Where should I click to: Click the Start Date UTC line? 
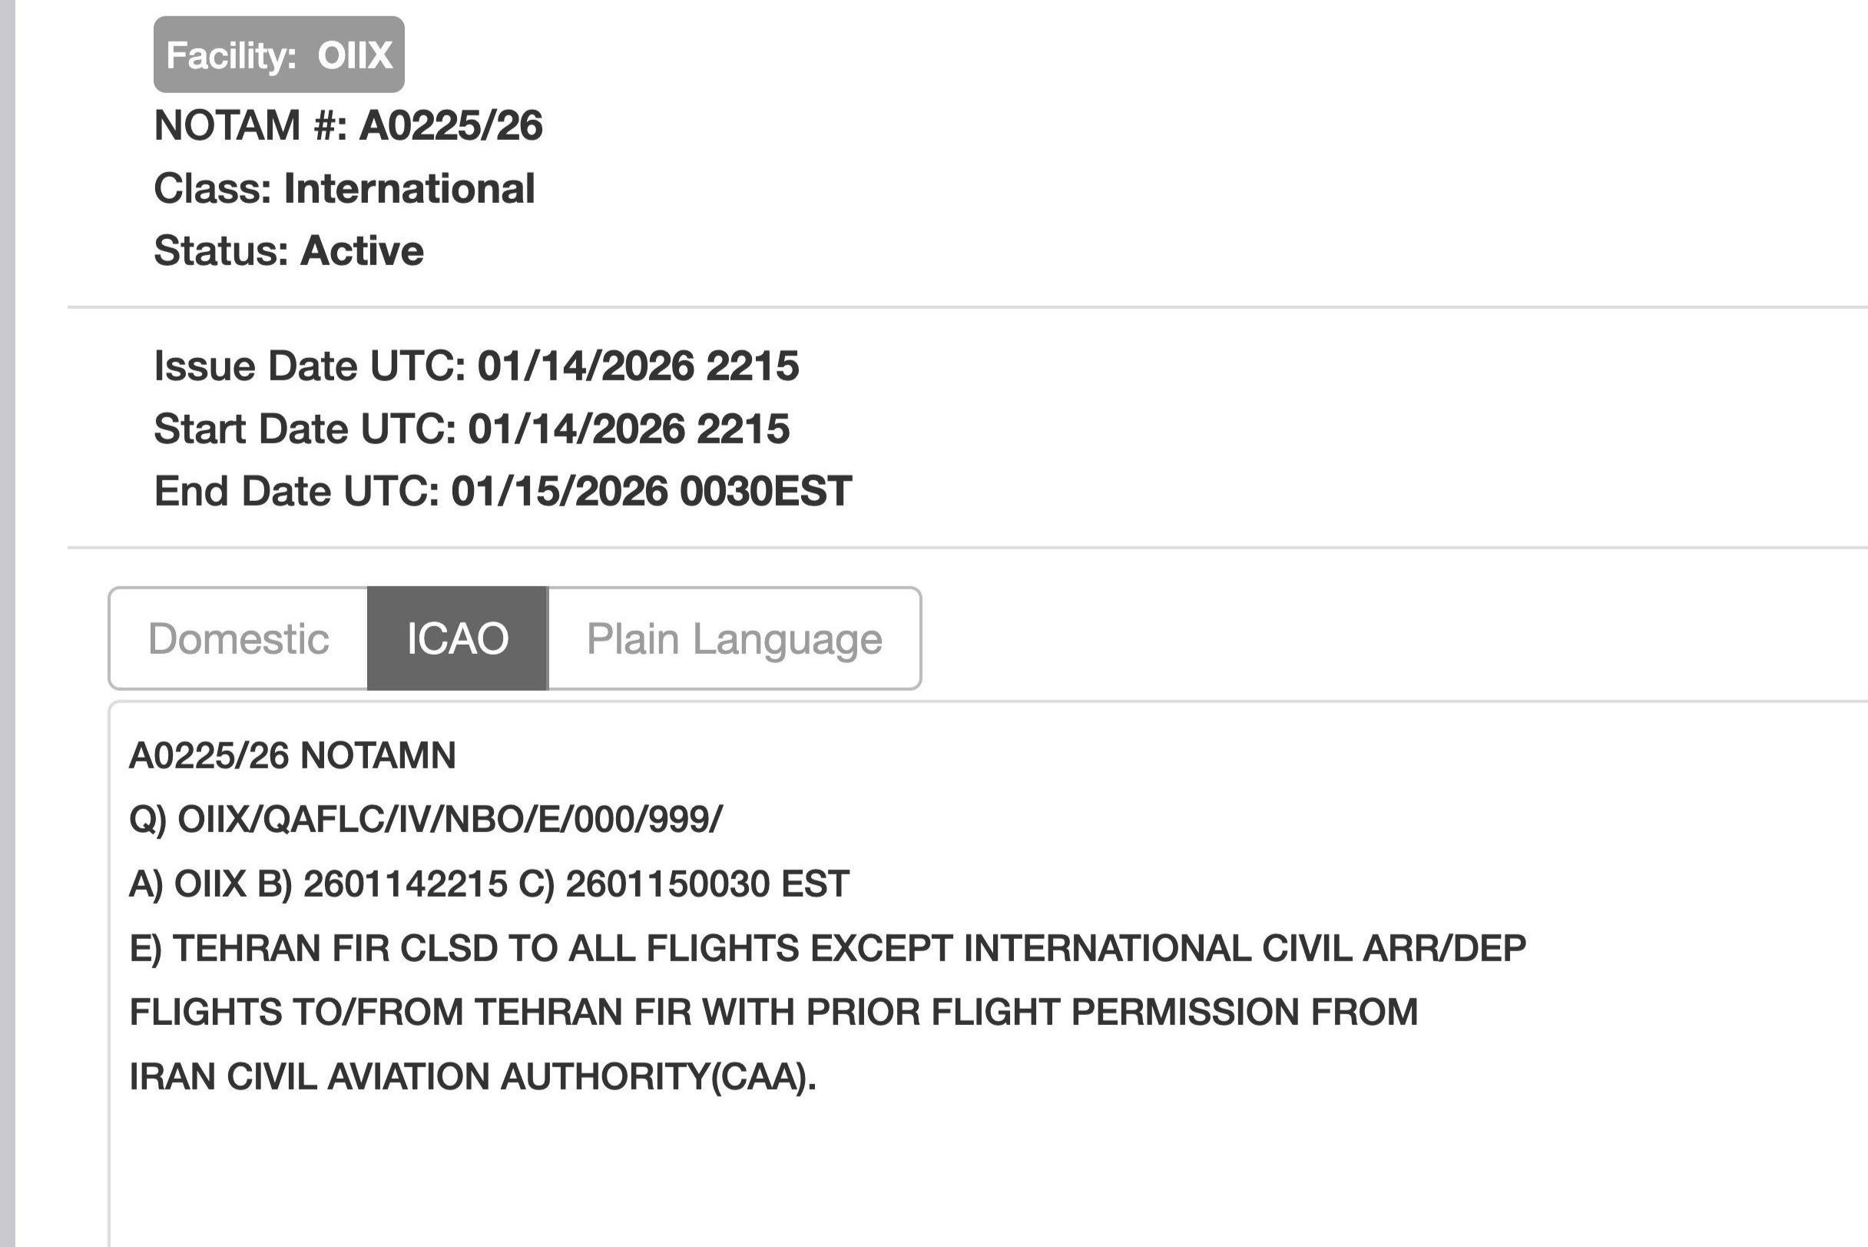click(472, 429)
